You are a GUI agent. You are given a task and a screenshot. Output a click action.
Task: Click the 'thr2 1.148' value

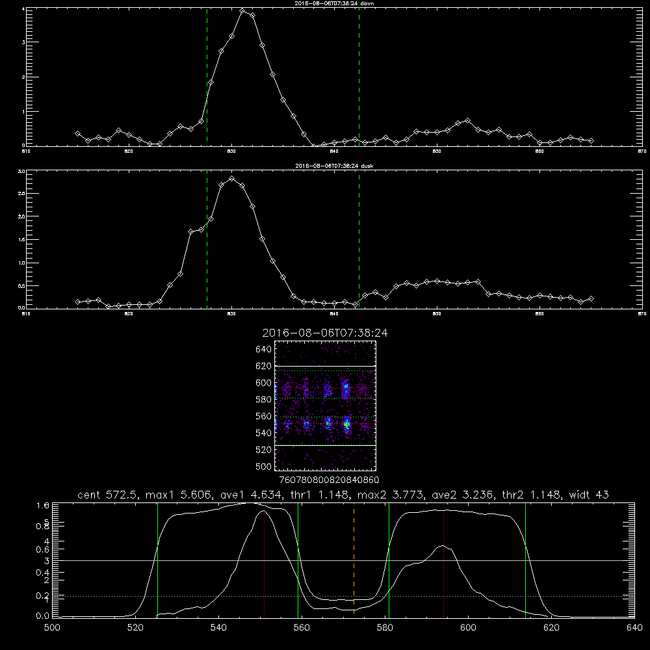coord(531,495)
